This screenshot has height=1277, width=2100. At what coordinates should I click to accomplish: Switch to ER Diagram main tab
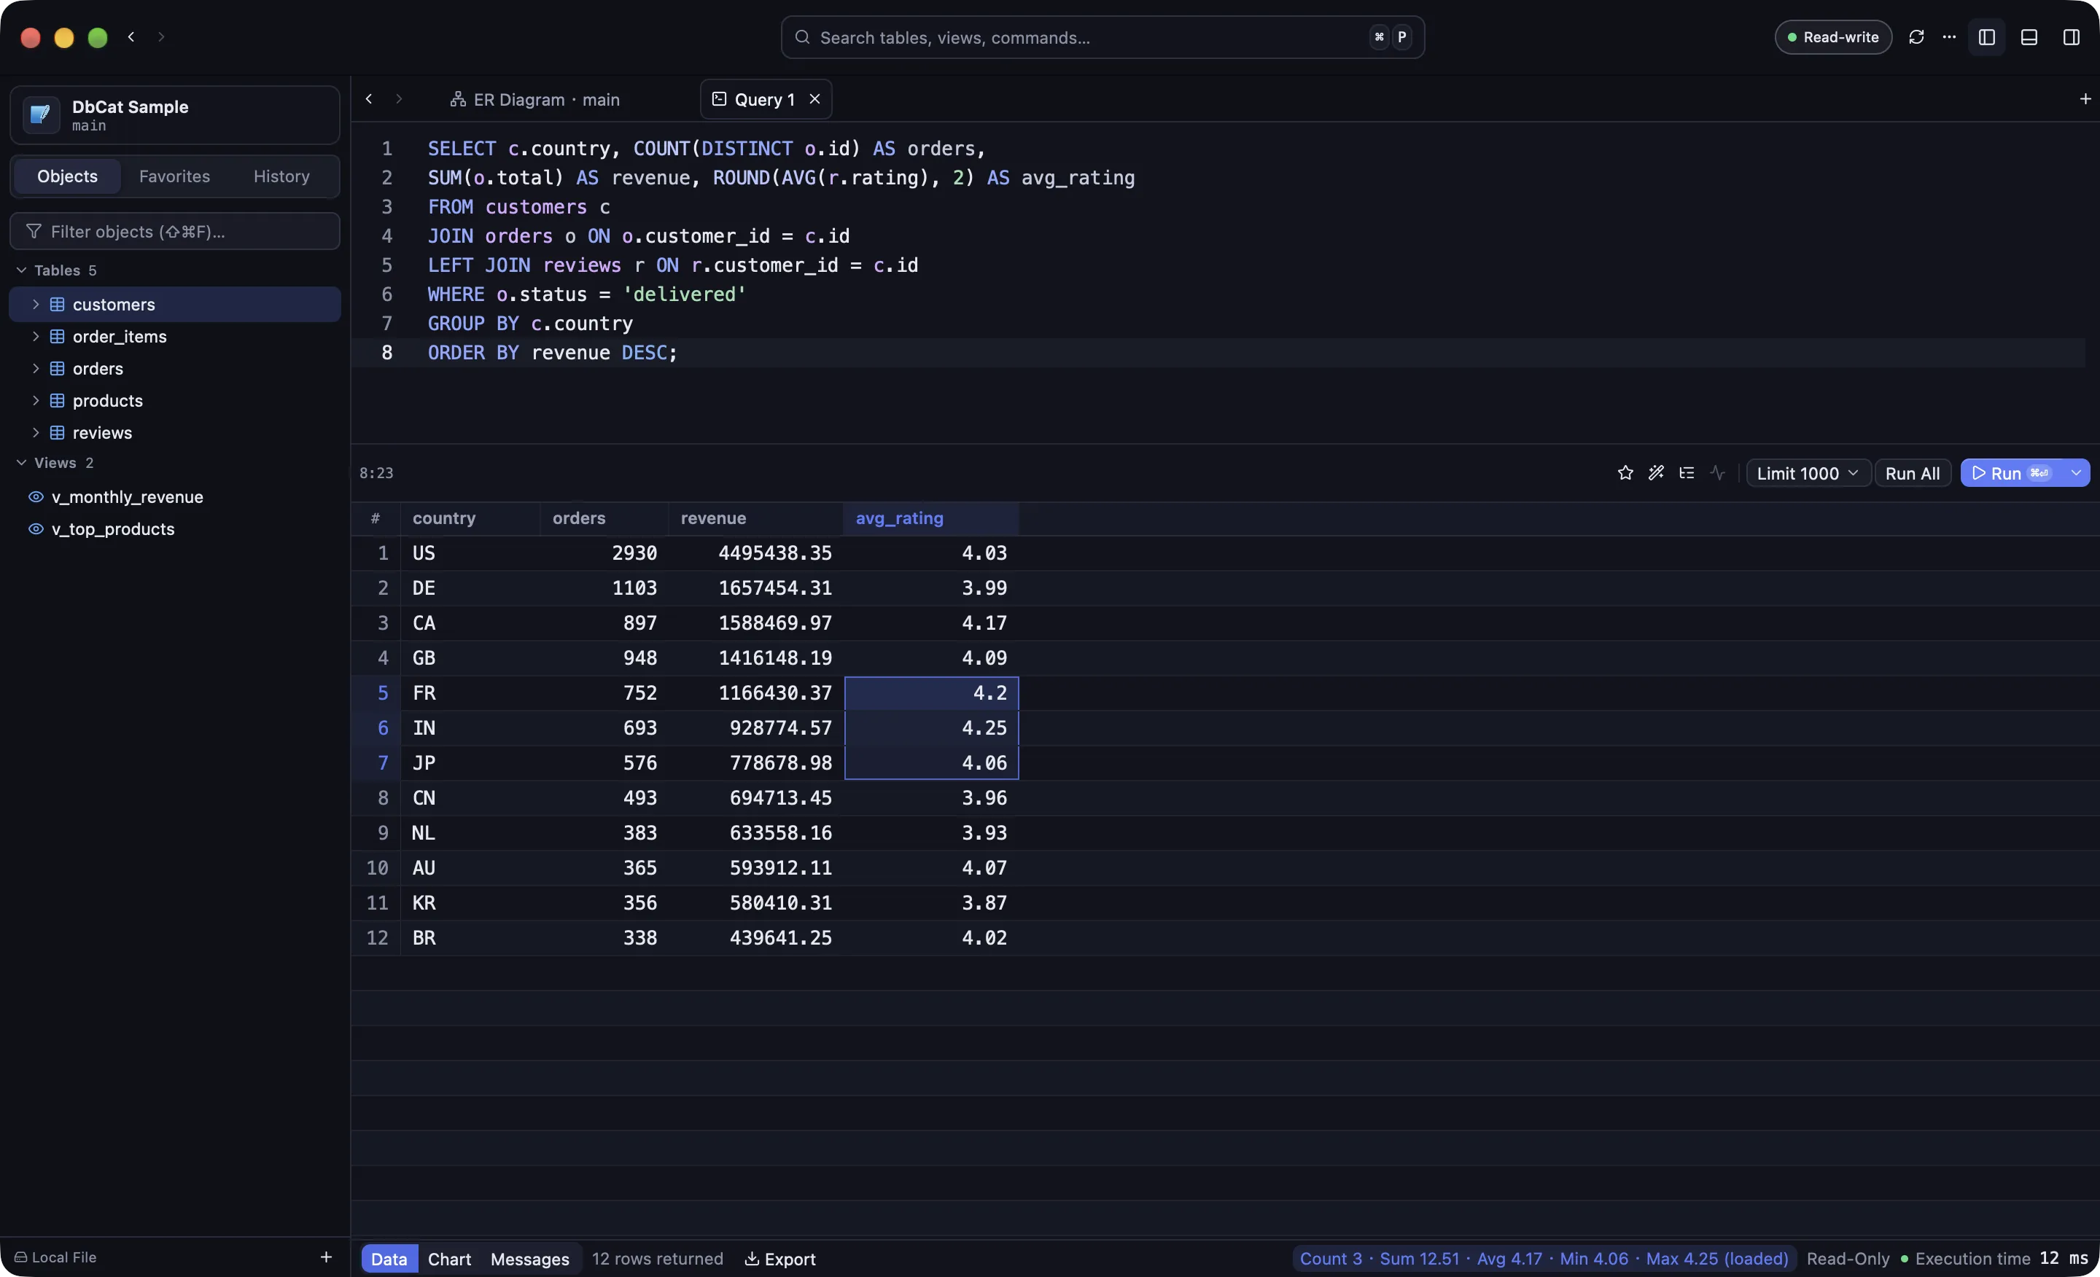pyautogui.click(x=535, y=99)
